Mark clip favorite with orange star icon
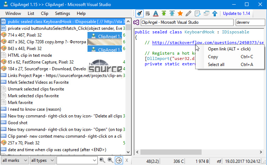This screenshot has height=165, width=267. coord(180,13)
